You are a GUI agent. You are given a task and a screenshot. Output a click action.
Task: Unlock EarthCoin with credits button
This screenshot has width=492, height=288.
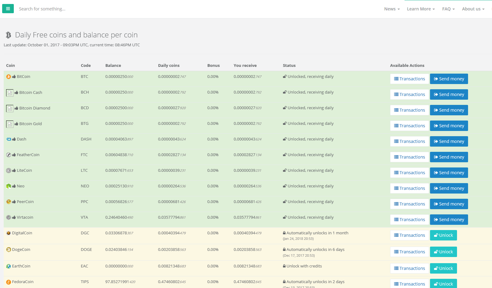pyautogui.click(x=443, y=268)
